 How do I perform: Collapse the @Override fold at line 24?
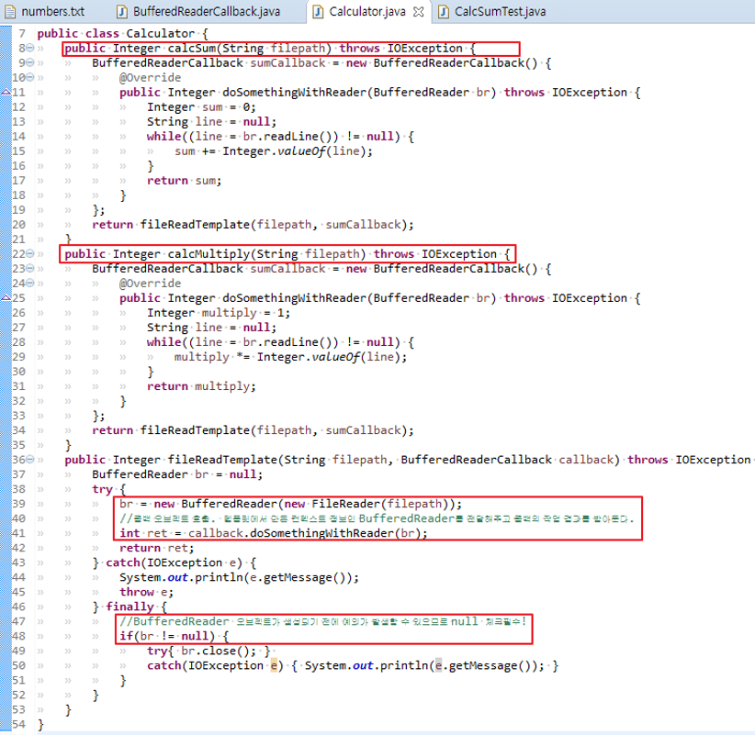point(30,283)
